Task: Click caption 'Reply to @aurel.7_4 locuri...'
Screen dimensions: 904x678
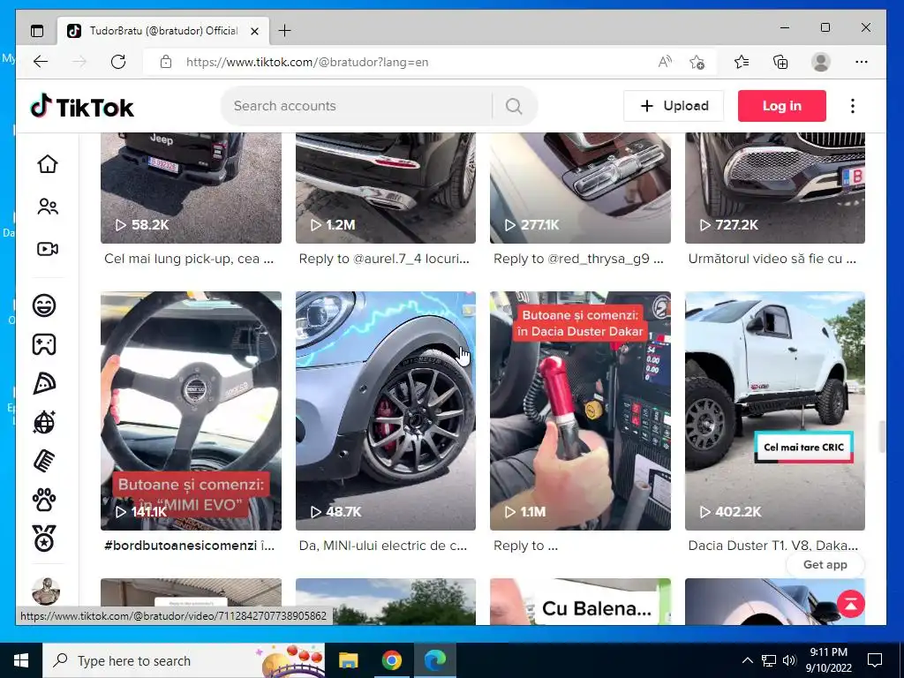Action: click(x=384, y=259)
